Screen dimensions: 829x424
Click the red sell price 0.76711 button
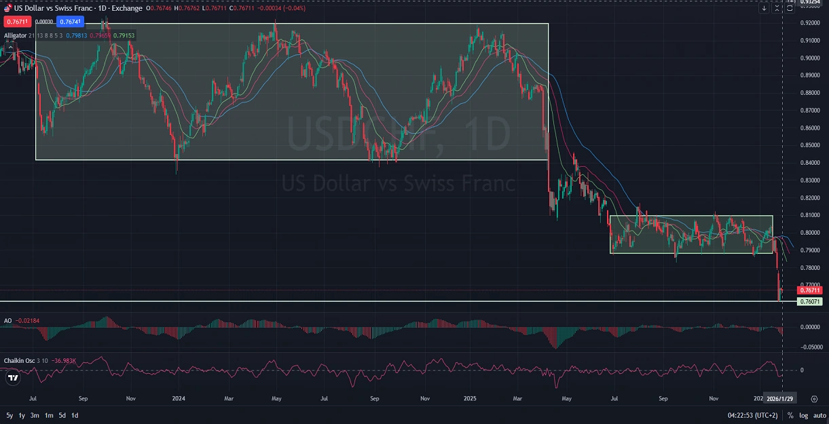pos(15,22)
